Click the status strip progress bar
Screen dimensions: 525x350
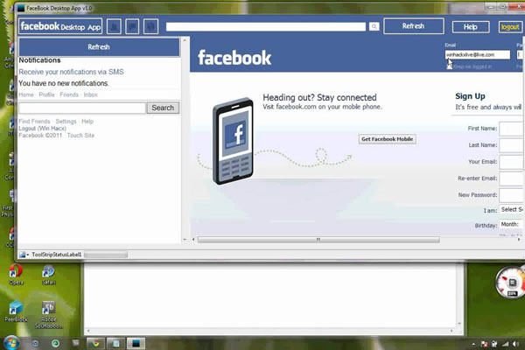coord(106,255)
